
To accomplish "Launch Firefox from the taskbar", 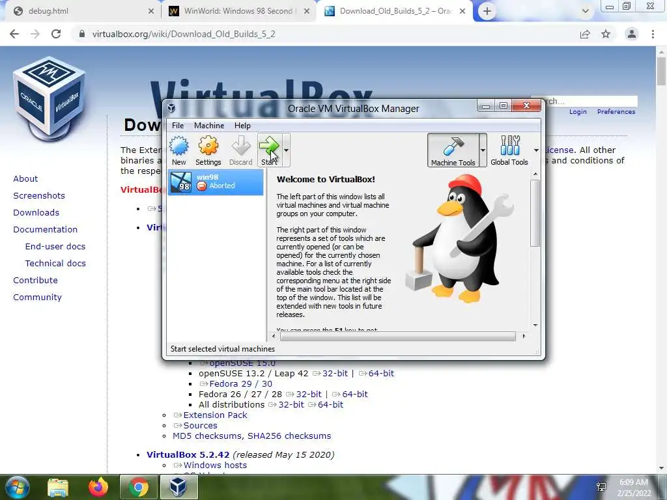I will click(98, 487).
